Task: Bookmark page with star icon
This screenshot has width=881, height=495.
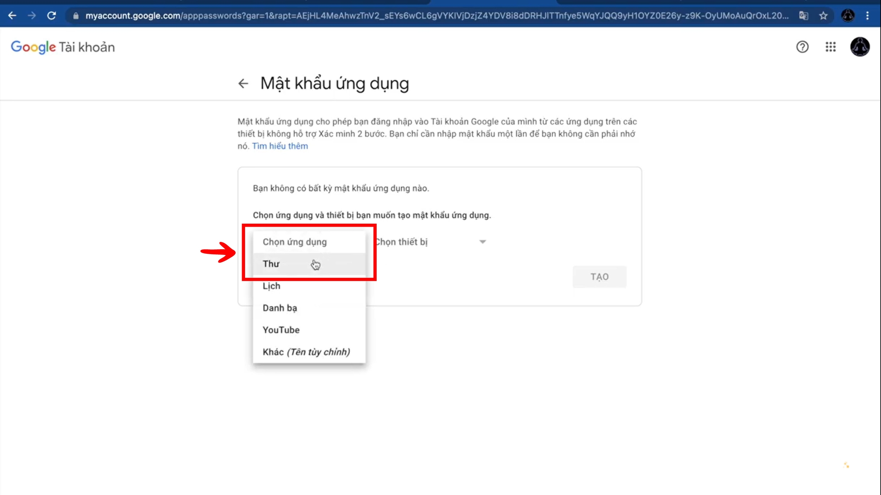Action: 823,16
